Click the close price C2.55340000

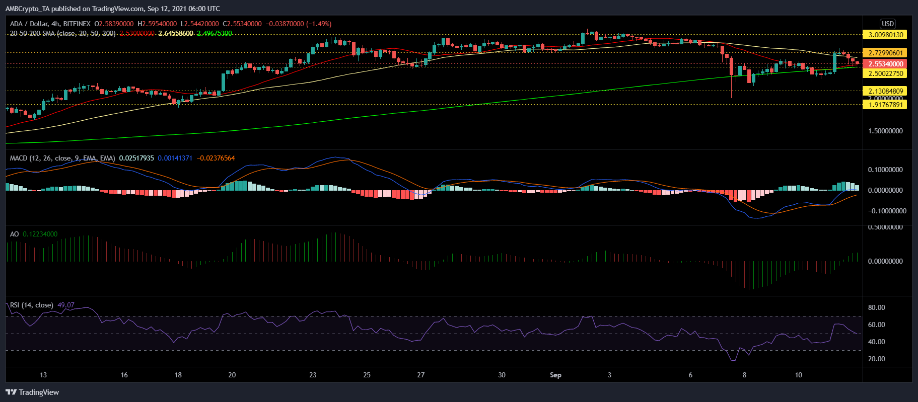[242, 24]
